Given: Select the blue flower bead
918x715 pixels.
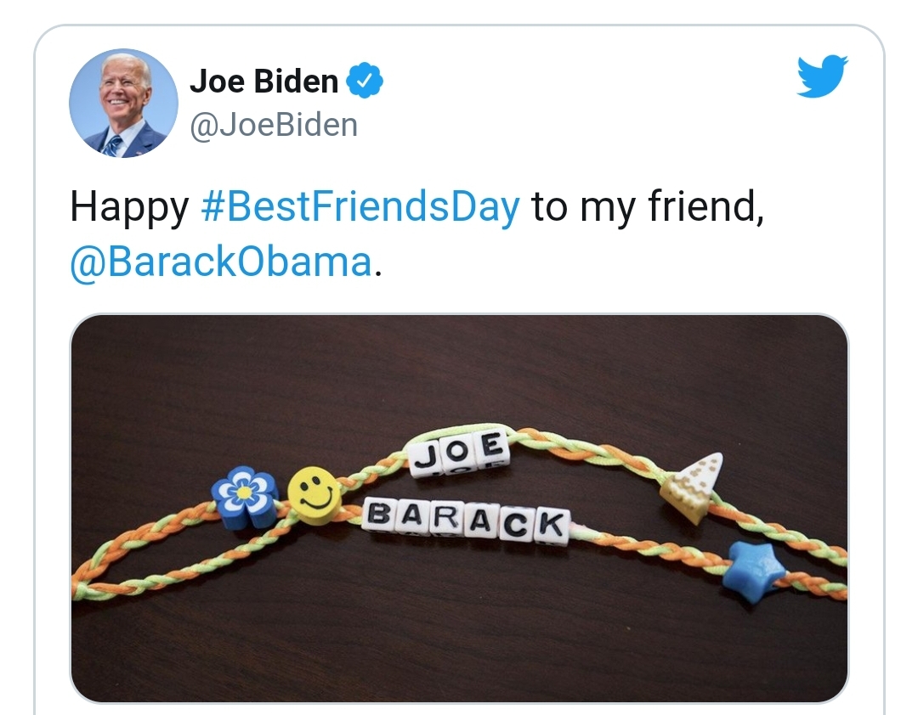Looking at the screenshot, I should click(245, 498).
